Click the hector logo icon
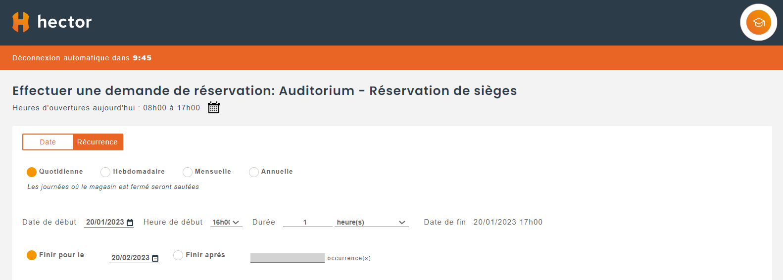The width and height of the screenshot is (783, 280). point(21,22)
